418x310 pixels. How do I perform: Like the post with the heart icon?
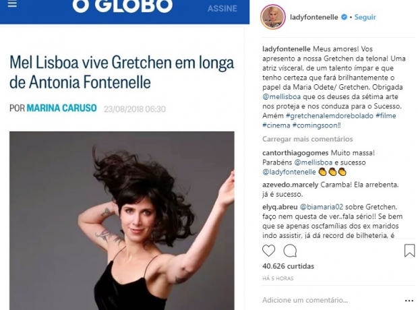click(268, 251)
